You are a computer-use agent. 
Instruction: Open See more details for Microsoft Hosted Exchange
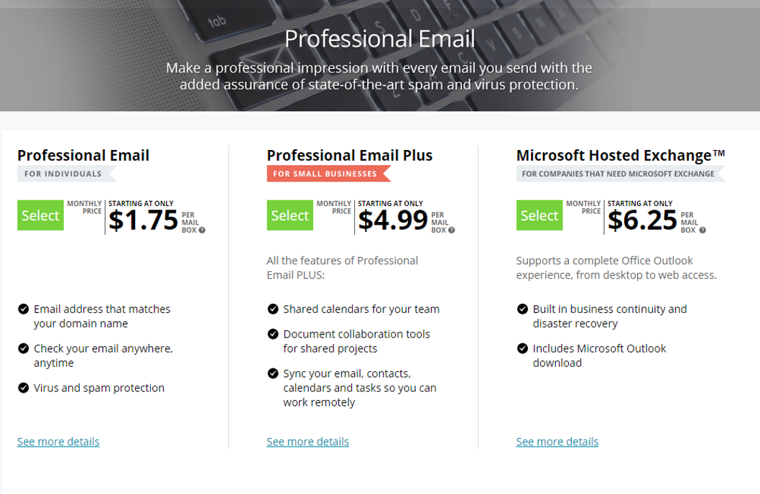(x=557, y=442)
